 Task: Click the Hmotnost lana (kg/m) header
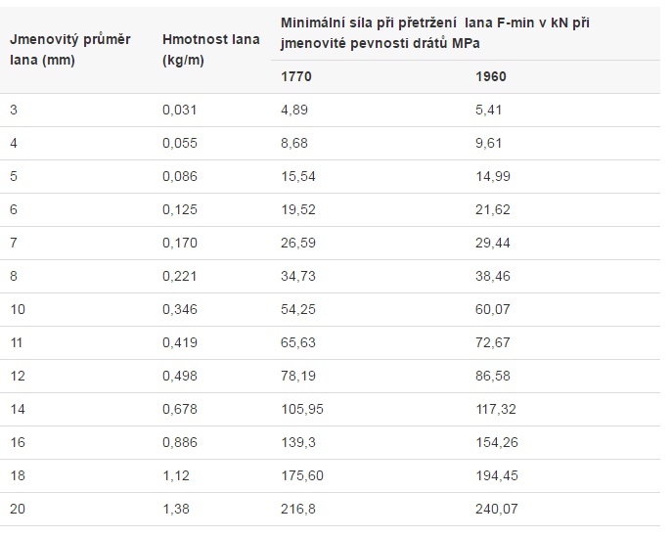click(211, 49)
